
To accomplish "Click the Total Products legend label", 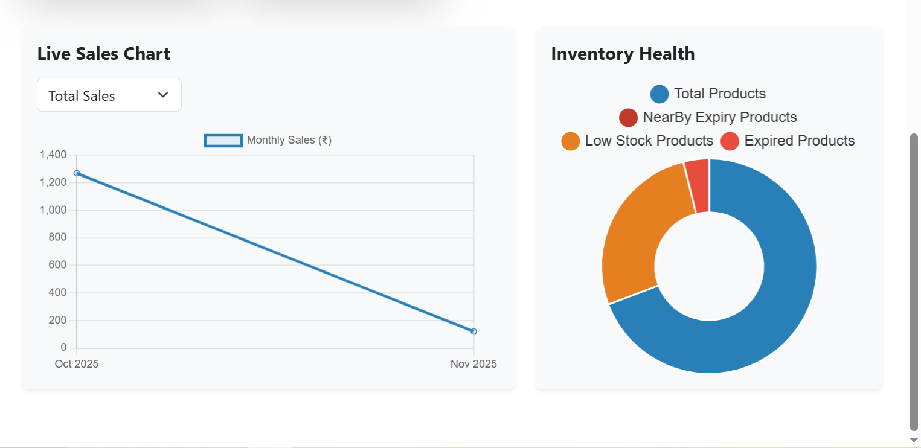I will 720,94.
